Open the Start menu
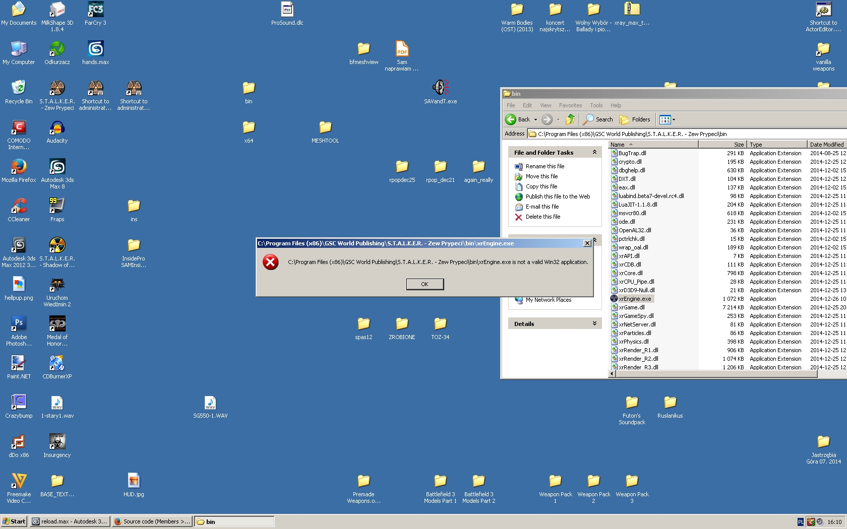 [x=14, y=521]
